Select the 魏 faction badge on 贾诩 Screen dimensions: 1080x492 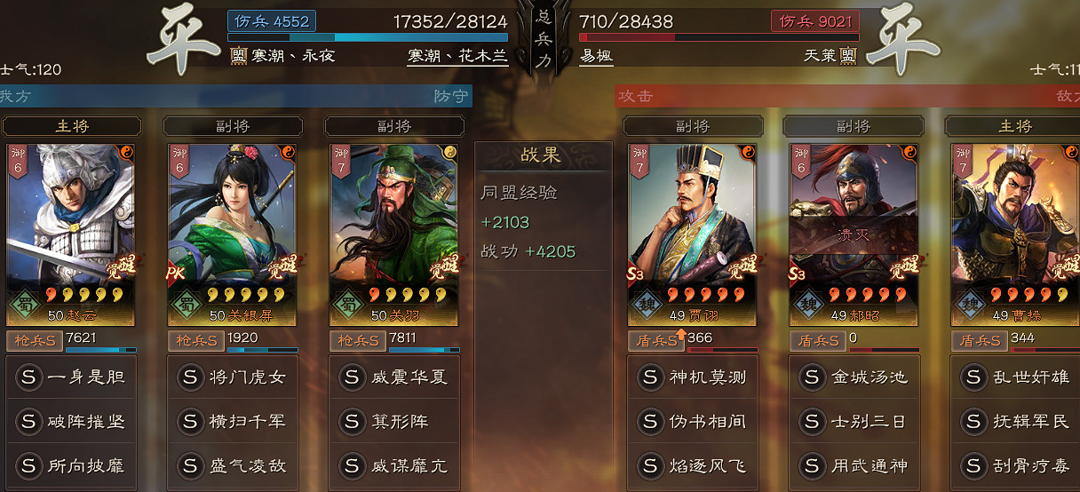(646, 305)
